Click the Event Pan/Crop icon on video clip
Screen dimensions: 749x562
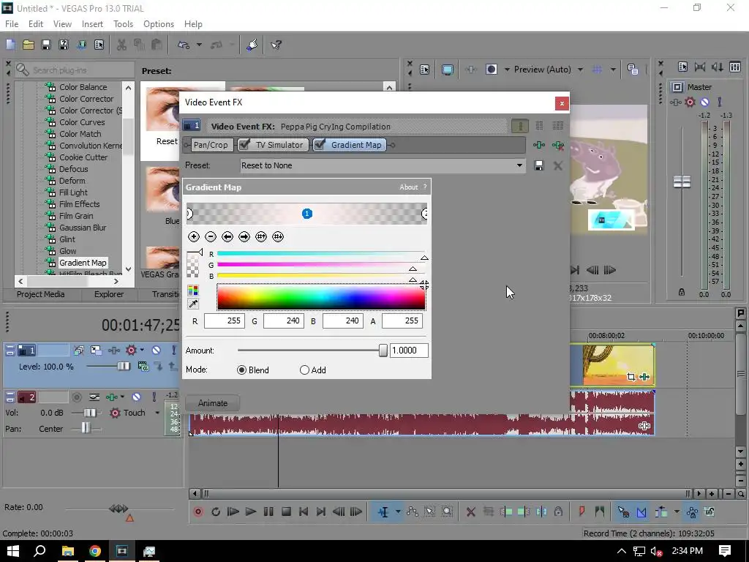(x=631, y=377)
